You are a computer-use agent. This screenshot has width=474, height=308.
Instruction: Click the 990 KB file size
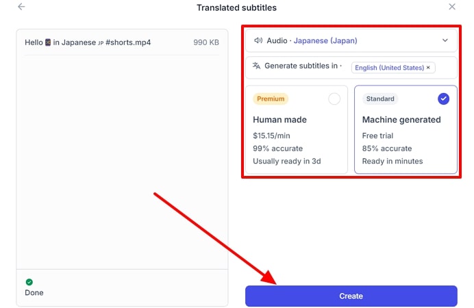[x=206, y=42]
